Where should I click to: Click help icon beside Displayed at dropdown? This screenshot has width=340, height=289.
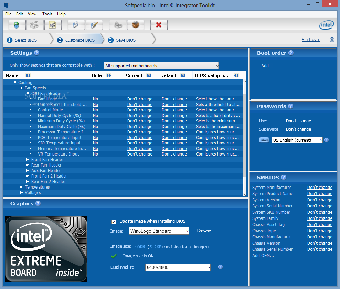[220, 267]
